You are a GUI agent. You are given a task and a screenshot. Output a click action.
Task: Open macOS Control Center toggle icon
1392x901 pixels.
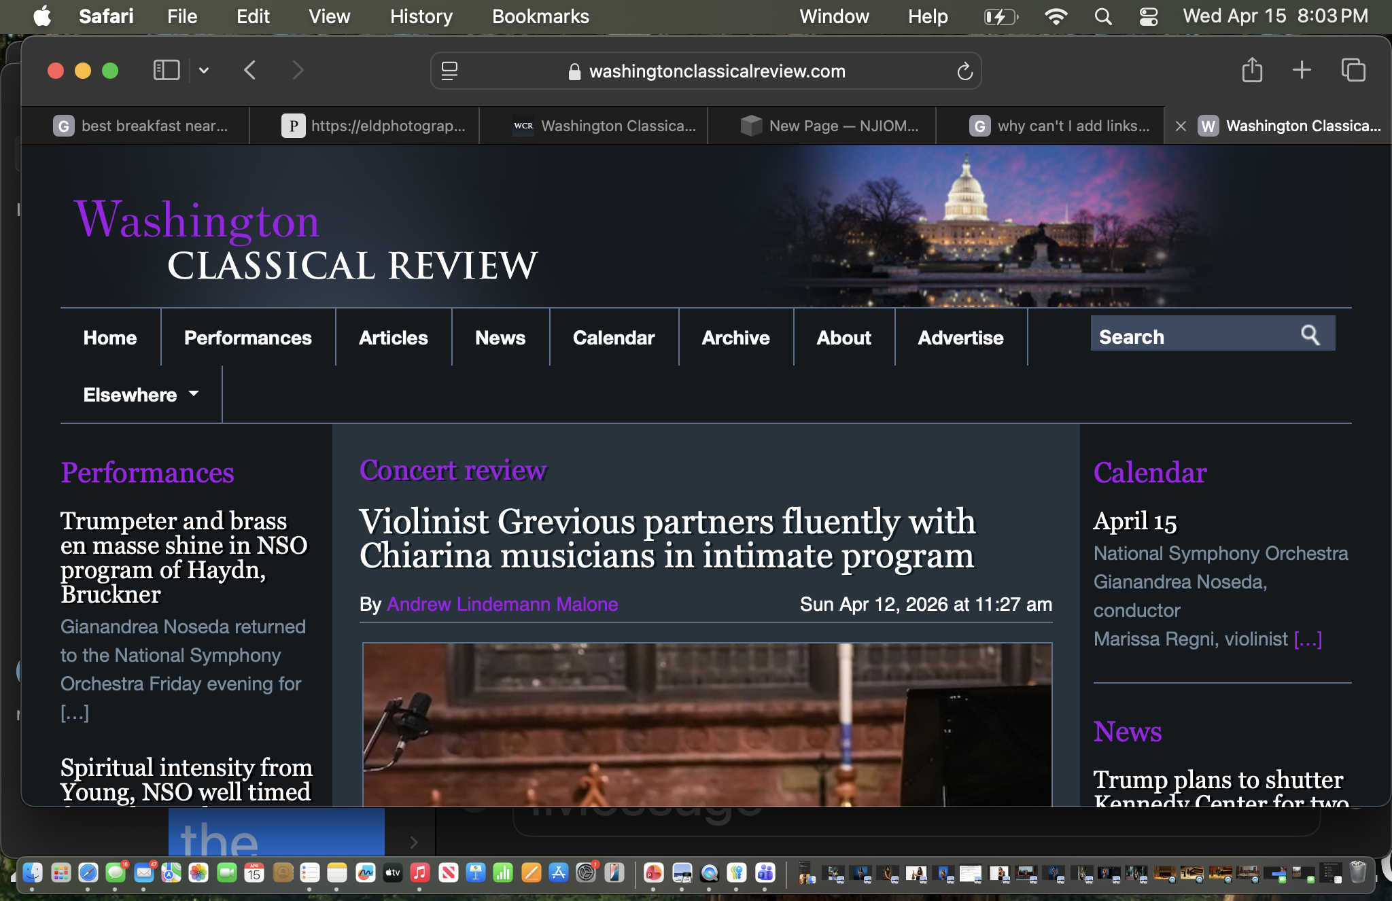click(1148, 16)
